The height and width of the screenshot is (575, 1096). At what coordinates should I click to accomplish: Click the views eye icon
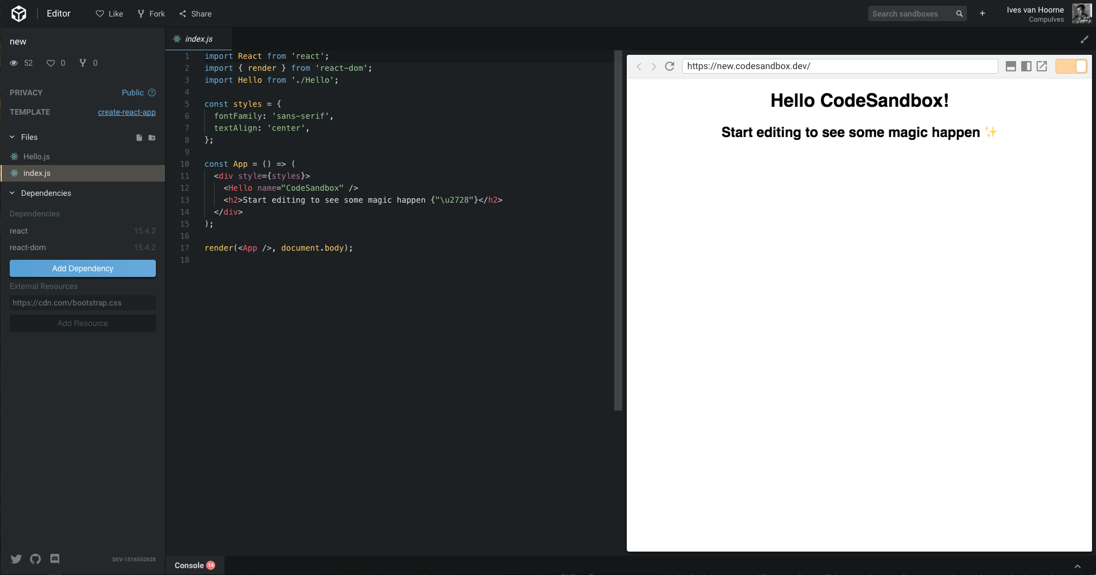[14, 63]
